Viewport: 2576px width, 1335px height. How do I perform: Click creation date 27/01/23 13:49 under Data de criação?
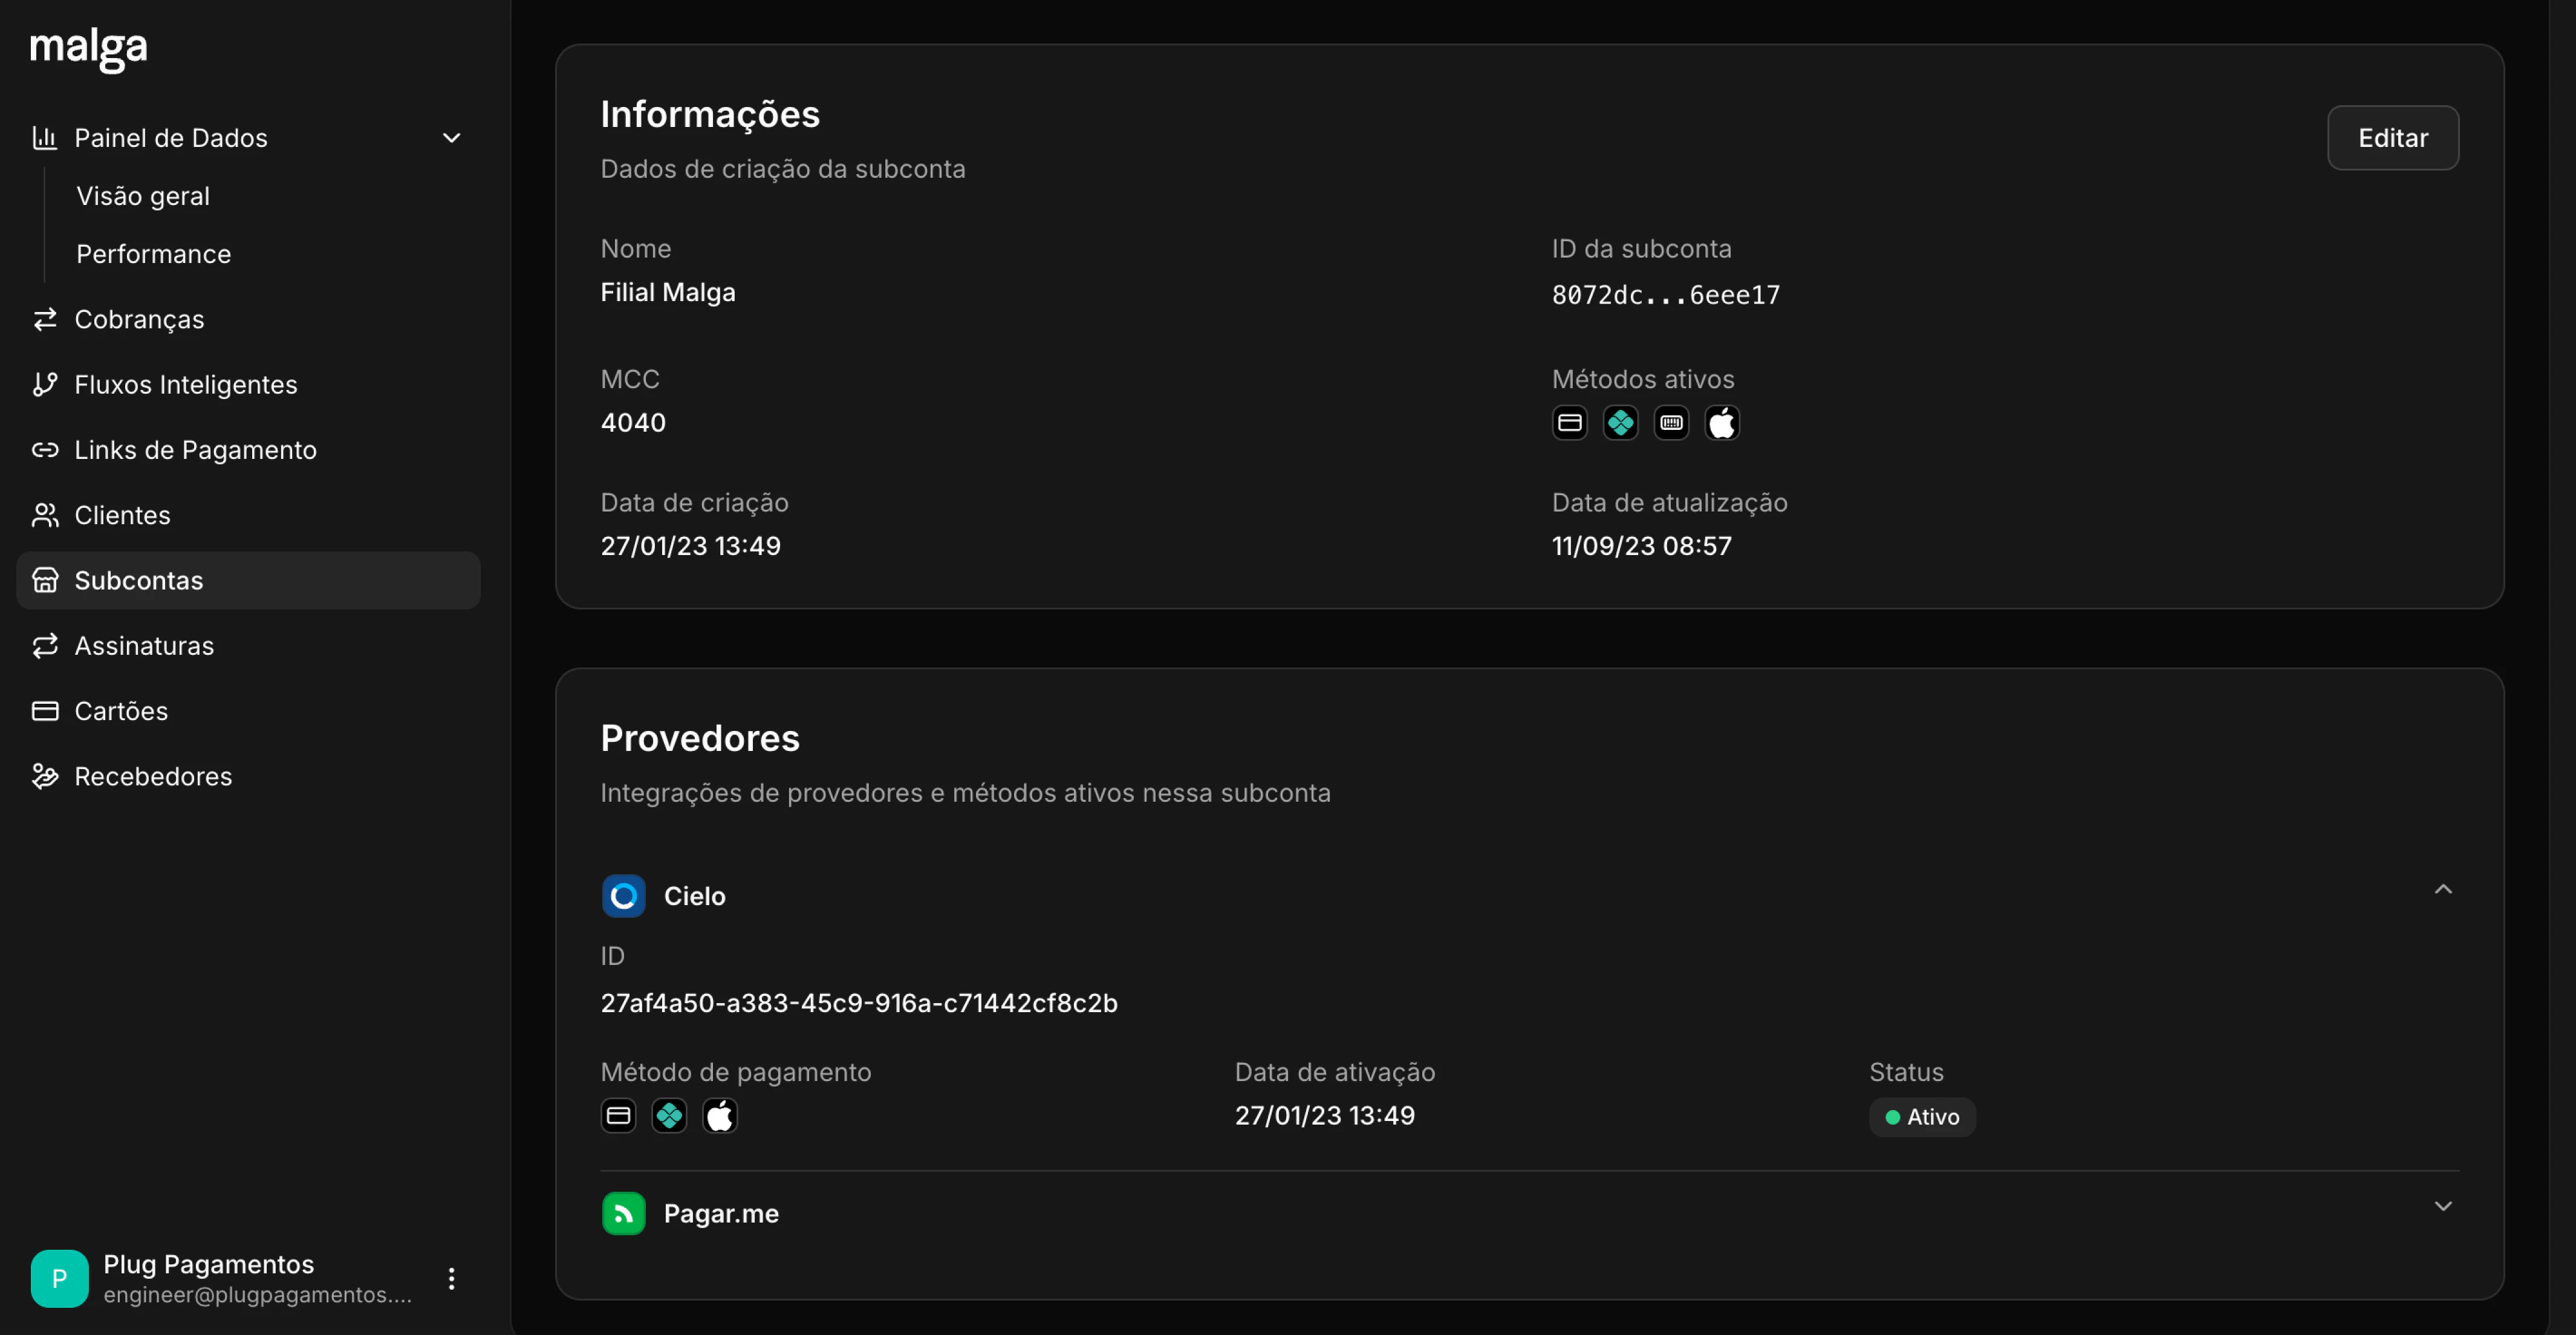tap(690, 546)
